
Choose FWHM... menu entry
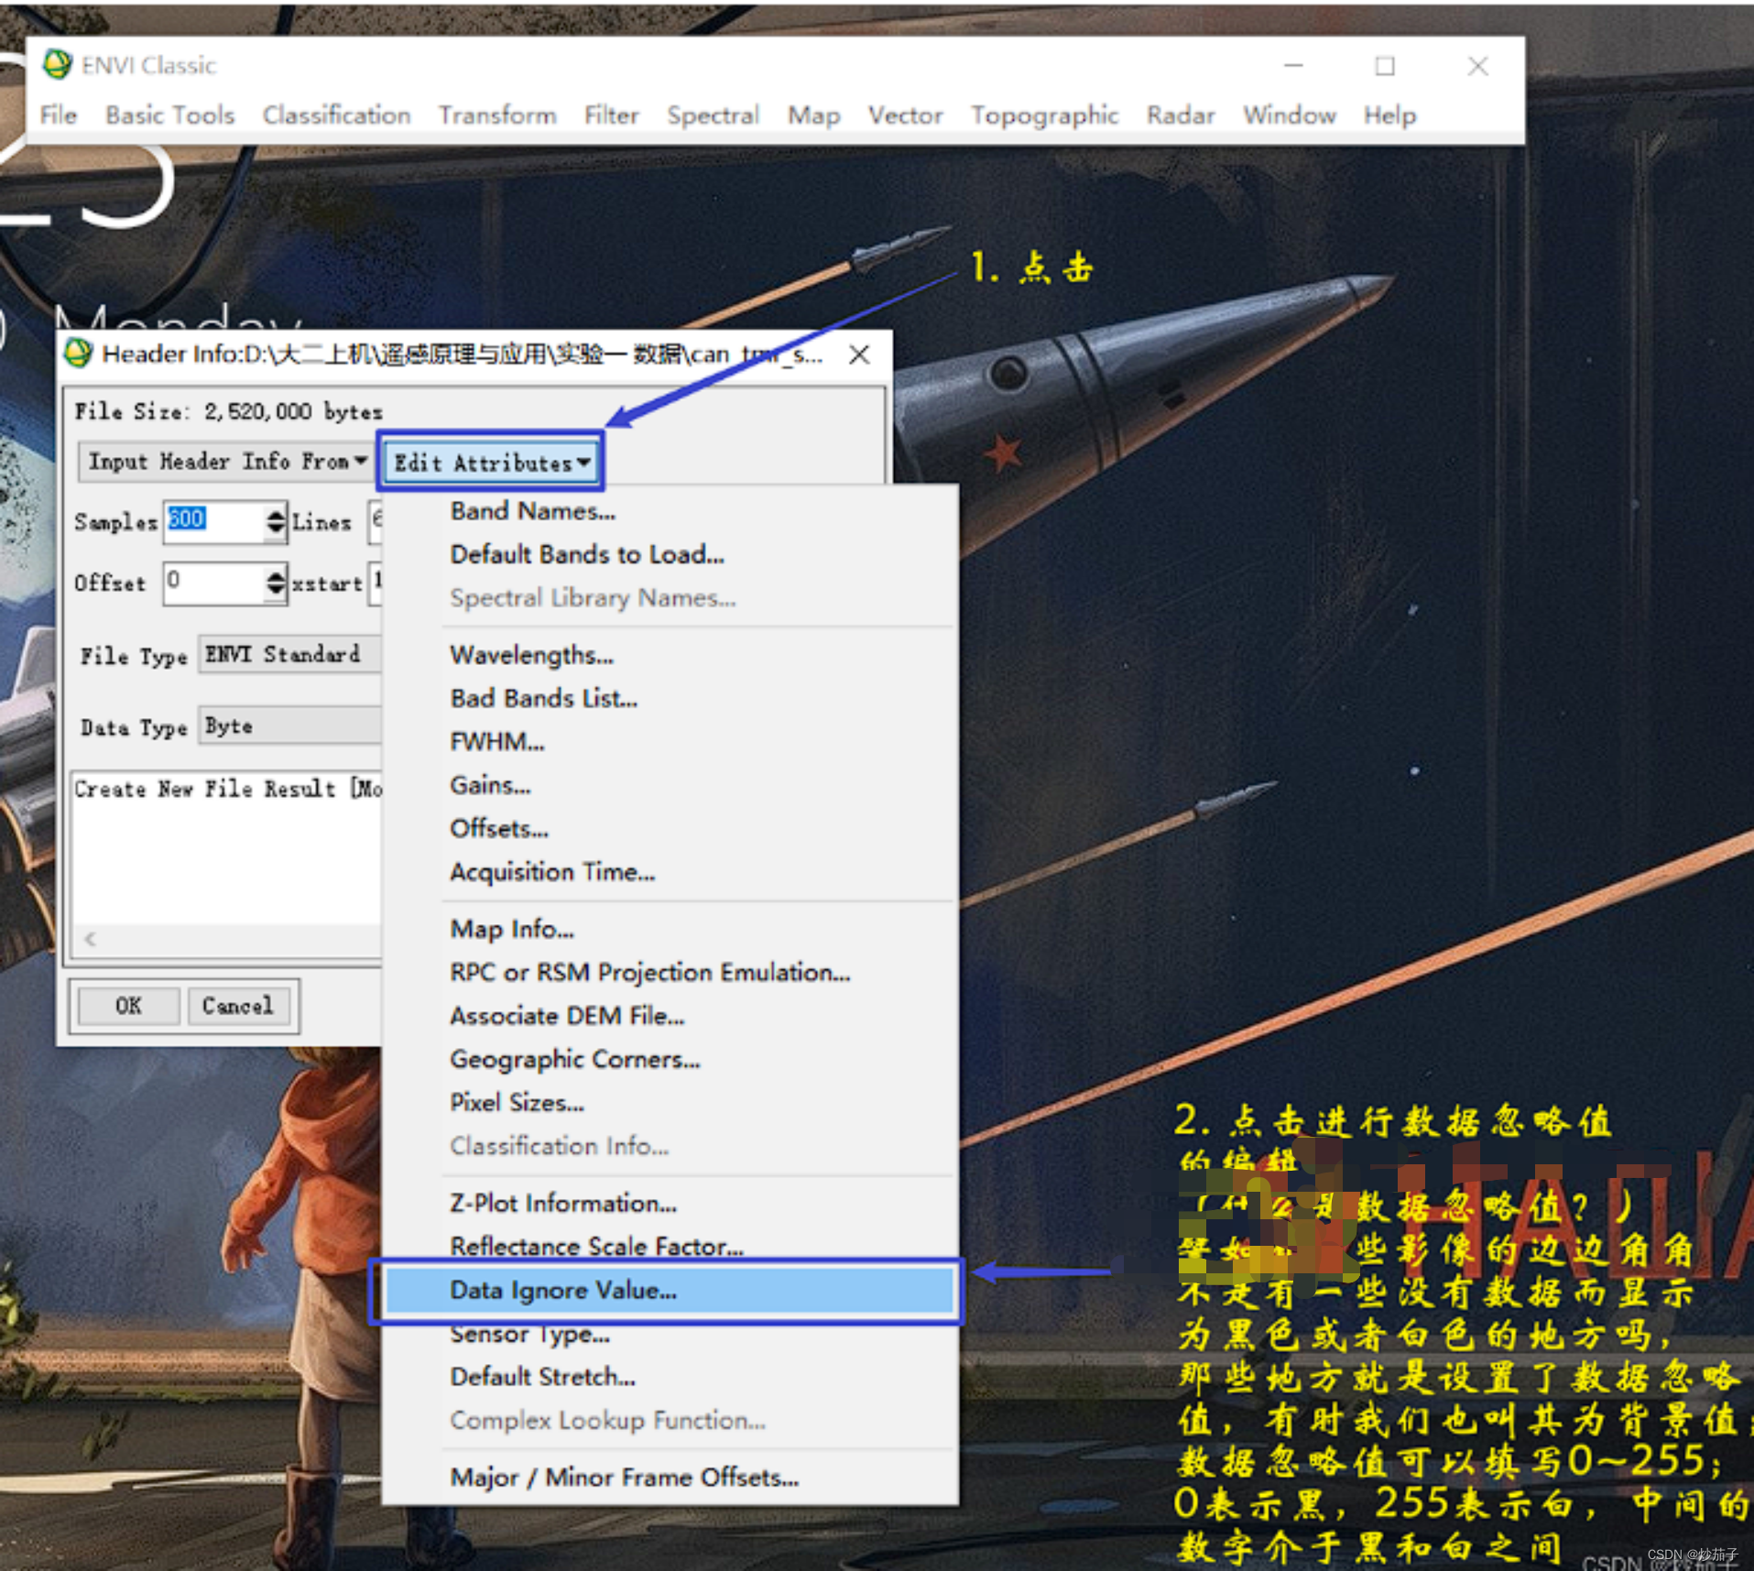(496, 741)
